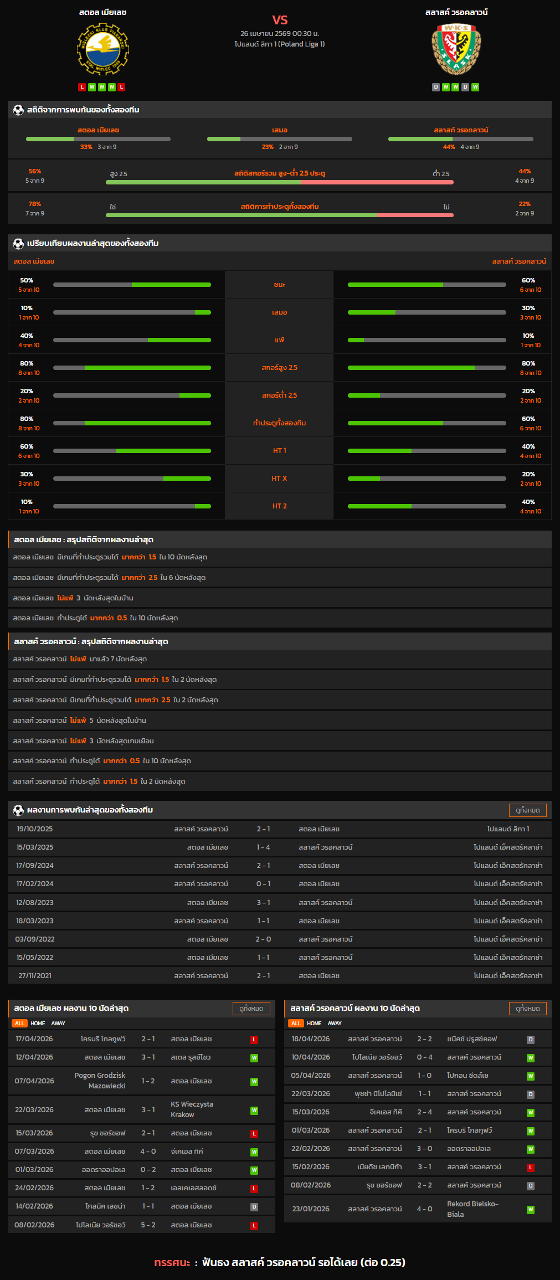Click soccer ball icon beside recent form comparison header

click(x=18, y=243)
